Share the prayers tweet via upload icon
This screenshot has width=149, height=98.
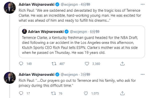click(x=122, y=93)
